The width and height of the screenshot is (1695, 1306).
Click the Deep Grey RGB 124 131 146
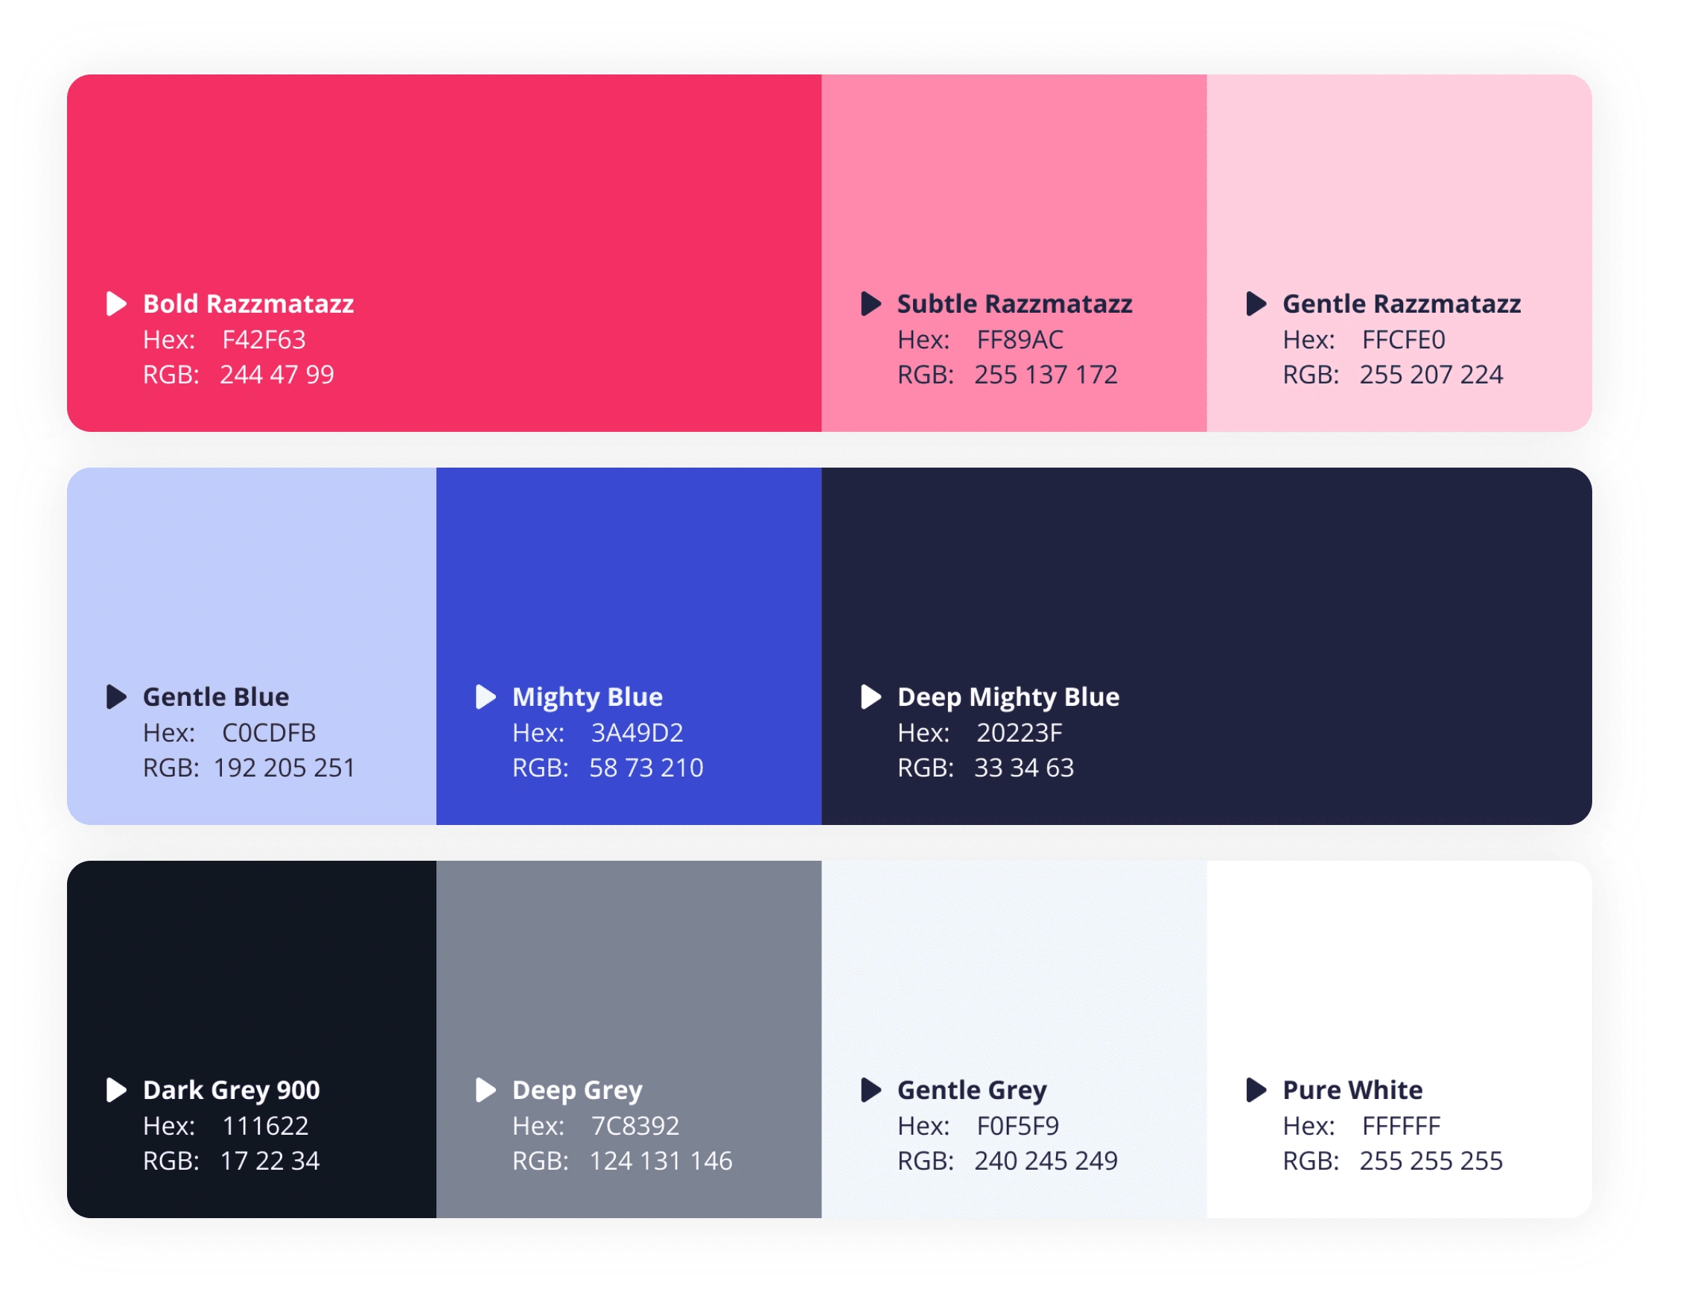[x=661, y=1161]
